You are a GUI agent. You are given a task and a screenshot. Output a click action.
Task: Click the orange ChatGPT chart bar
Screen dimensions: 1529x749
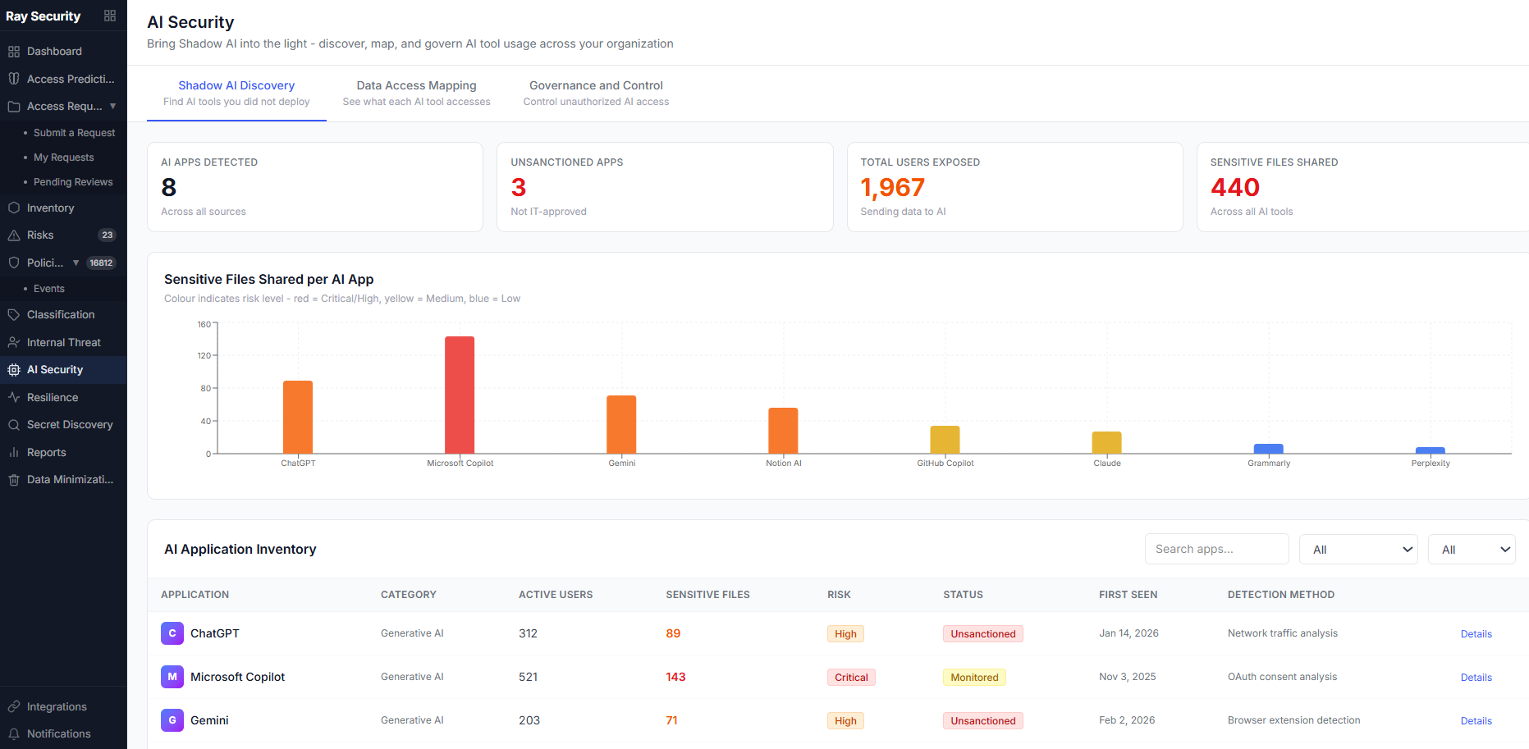click(298, 417)
